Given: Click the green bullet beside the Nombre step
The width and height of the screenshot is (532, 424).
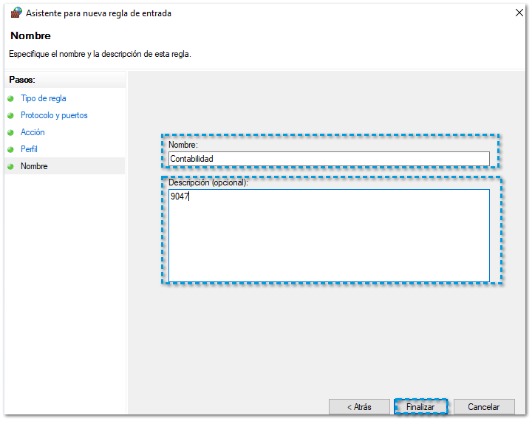Looking at the screenshot, I should tap(10, 166).
